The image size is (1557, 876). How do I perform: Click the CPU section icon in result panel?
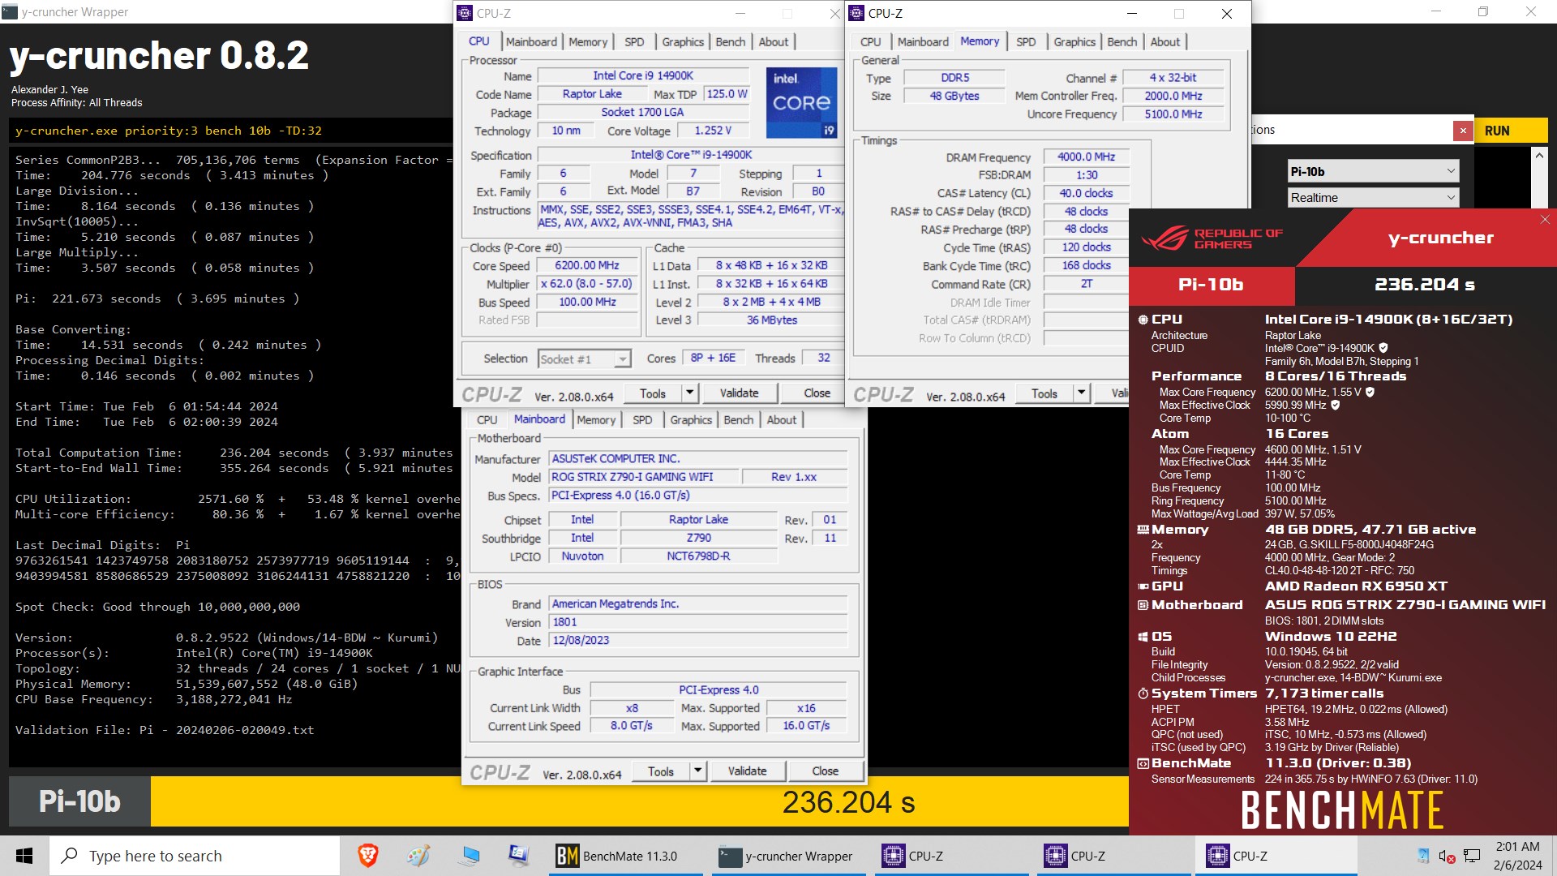click(x=1143, y=320)
